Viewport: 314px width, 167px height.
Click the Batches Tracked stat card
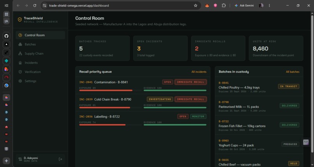coord(102,48)
